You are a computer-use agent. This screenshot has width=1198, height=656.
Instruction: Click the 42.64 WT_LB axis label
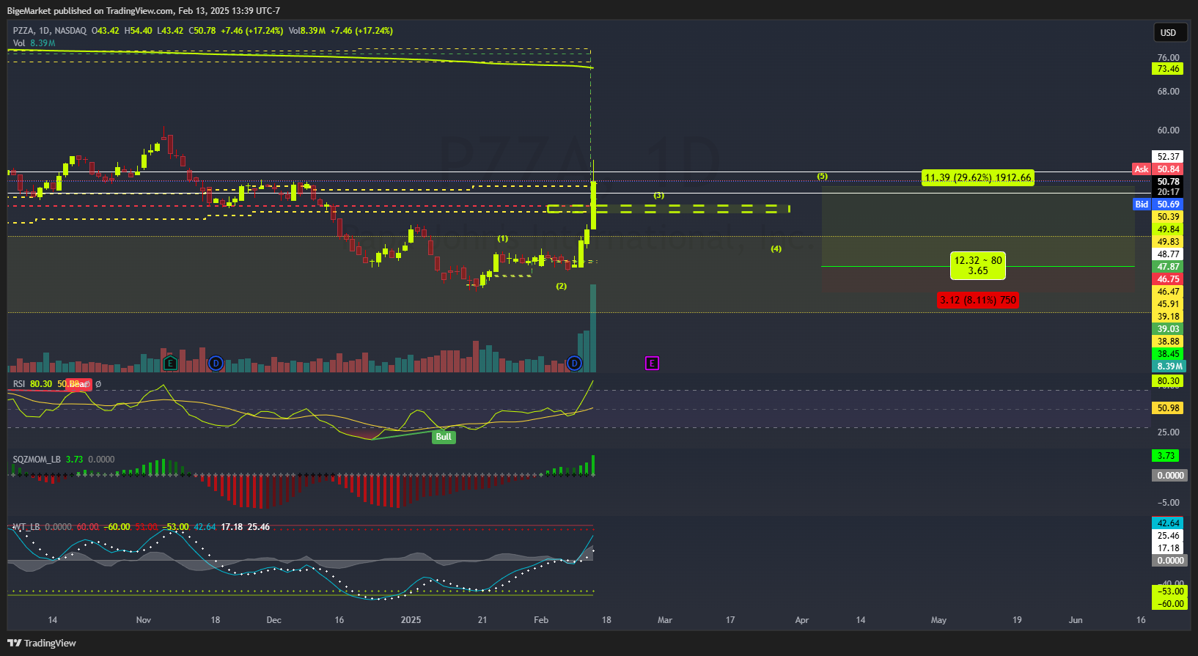1168,523
